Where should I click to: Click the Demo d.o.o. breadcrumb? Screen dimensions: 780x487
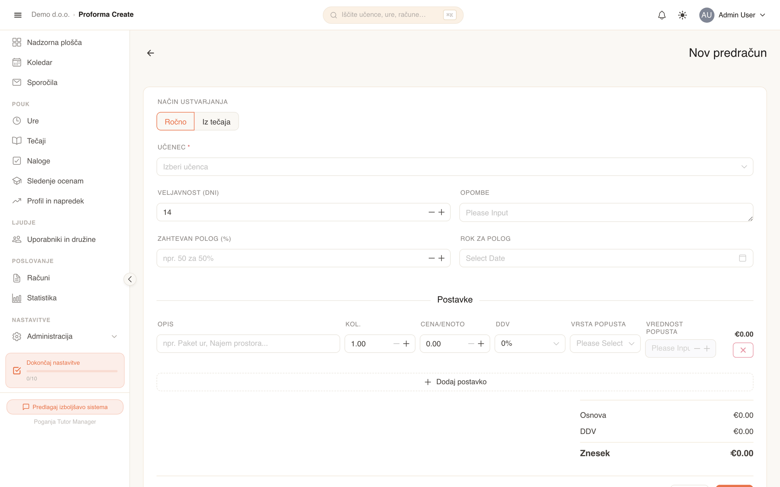tap(50, 14)
